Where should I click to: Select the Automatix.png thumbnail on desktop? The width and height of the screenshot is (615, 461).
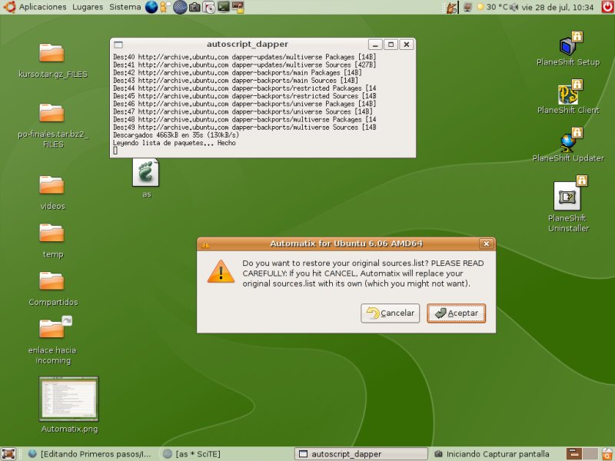69,399
